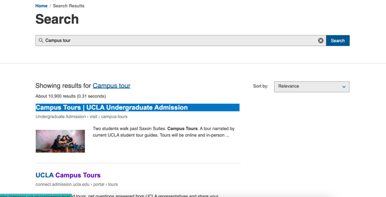Click the blue Search button
This screenshot has height=197, width=386.
click(x=338, y=41)
